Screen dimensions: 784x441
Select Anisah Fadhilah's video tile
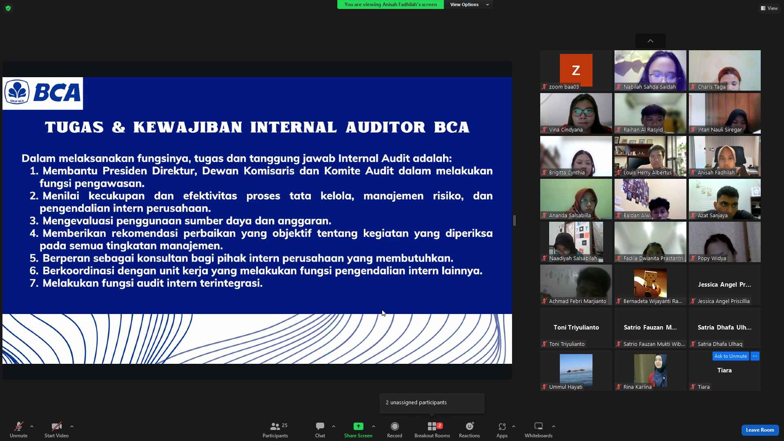(x=725, y=156)
